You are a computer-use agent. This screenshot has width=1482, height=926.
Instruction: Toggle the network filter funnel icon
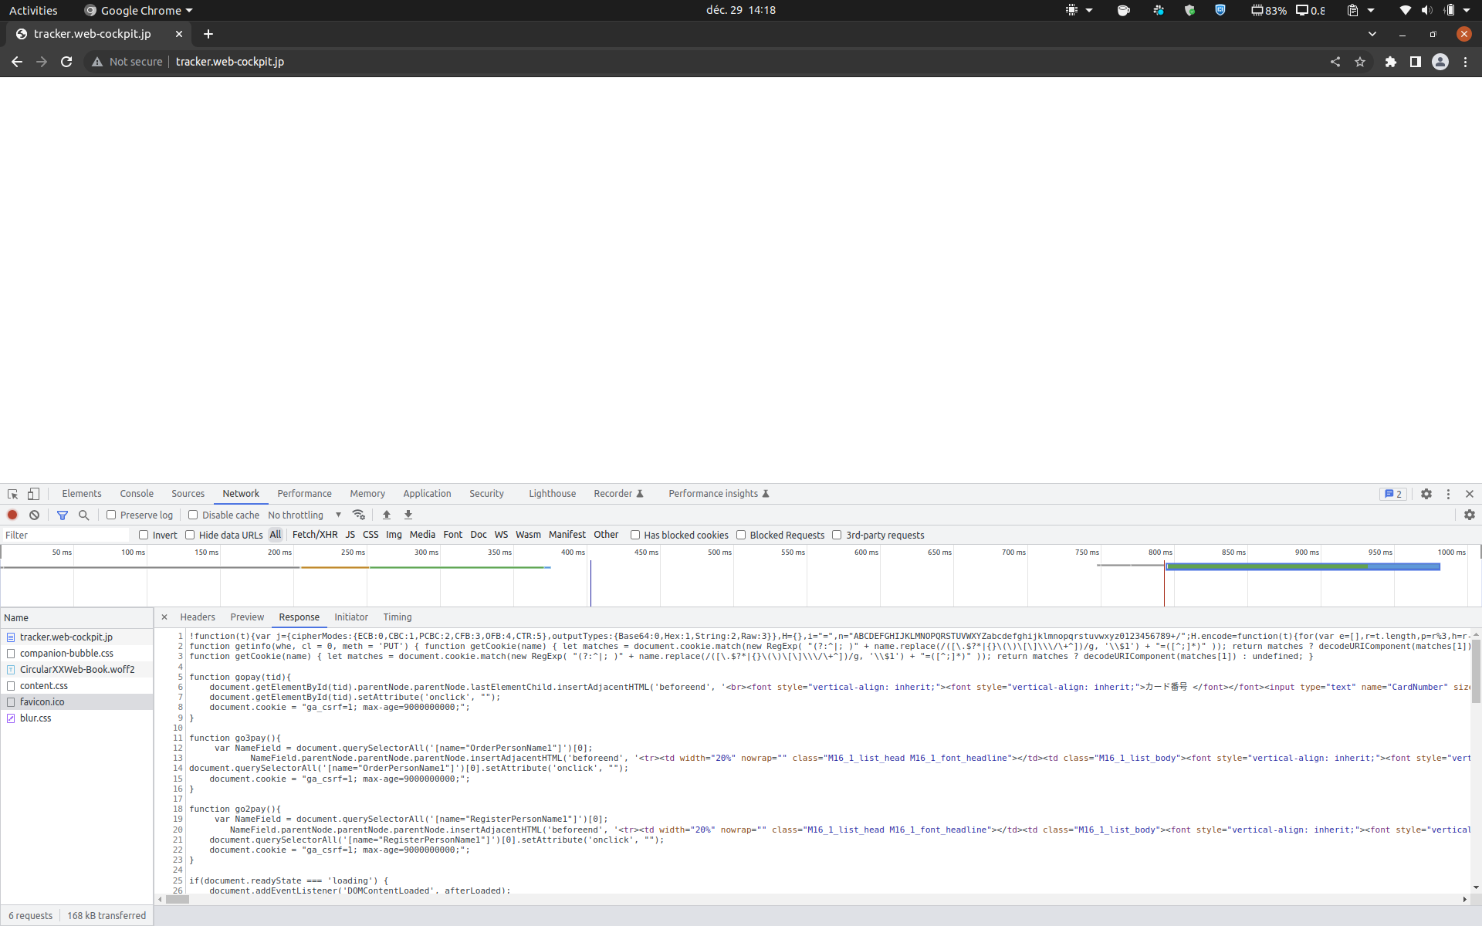pos(63,515)
